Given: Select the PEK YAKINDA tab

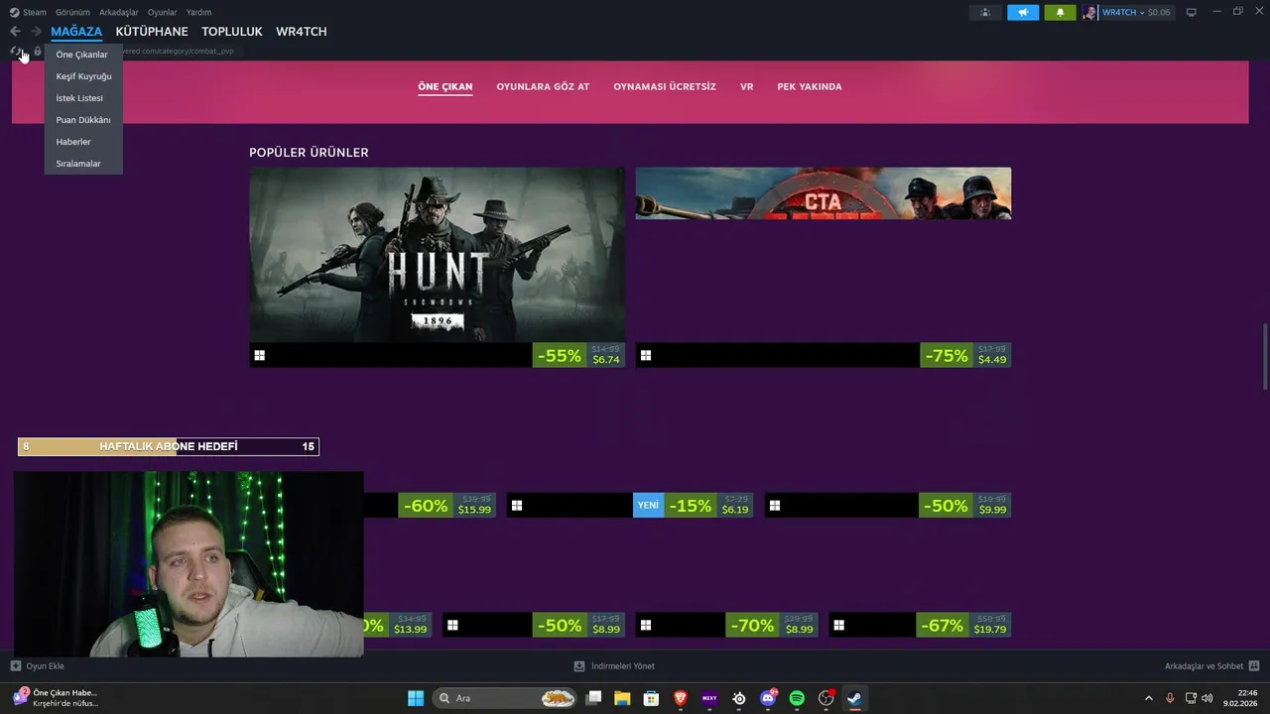Looking at the screenshot, I should point(810,86).
